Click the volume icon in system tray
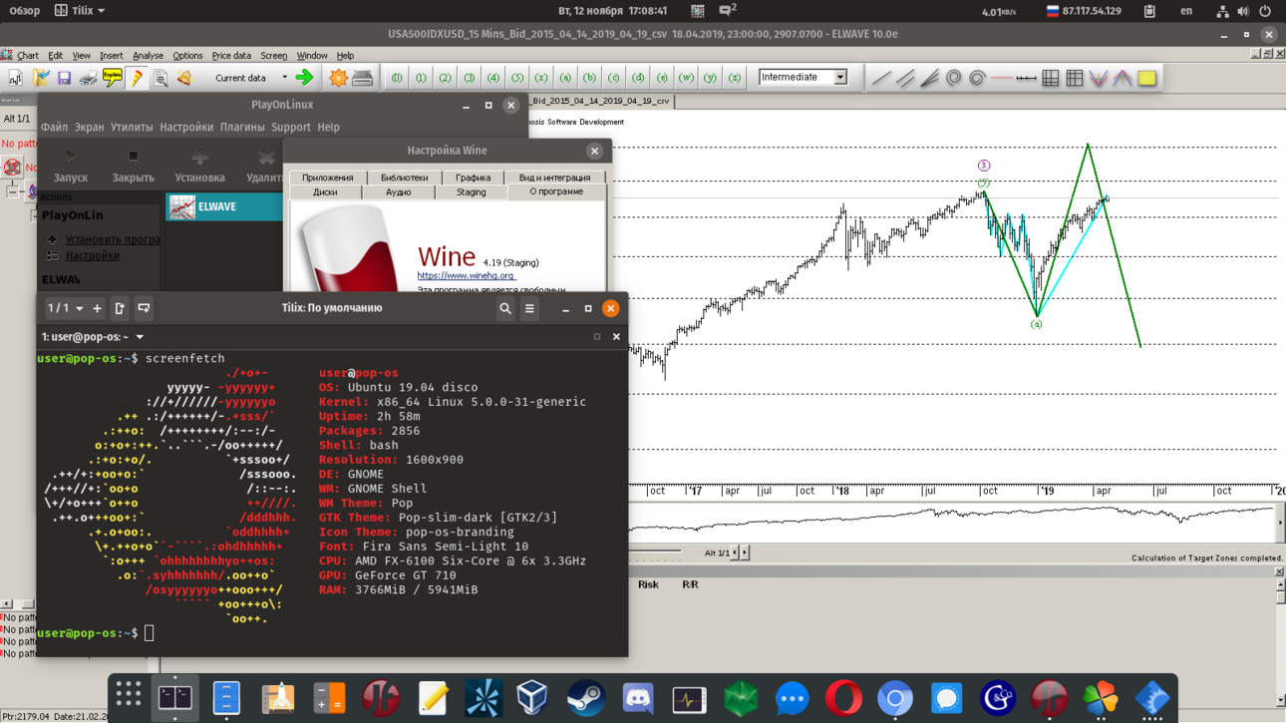Screen dimensions: 1286x723 tap(1243, 11)
